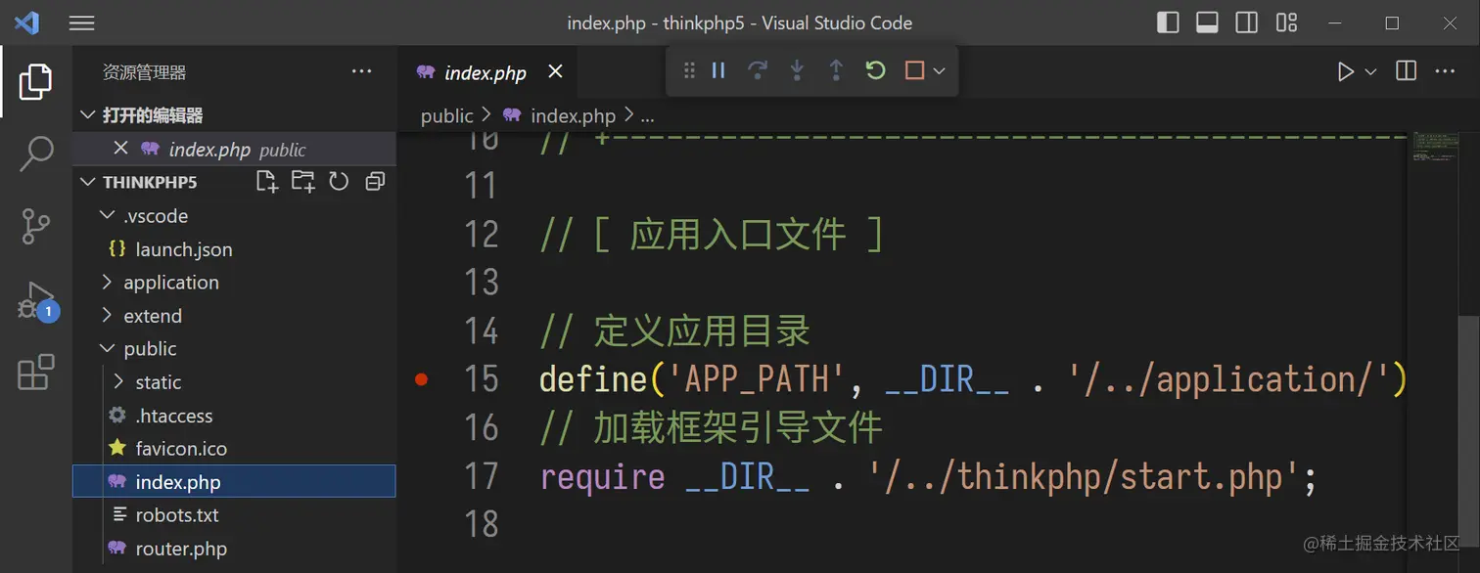The image size is (1480, 573).
Task: Select index.php public in open editors
Action: [x=235, y=149]
